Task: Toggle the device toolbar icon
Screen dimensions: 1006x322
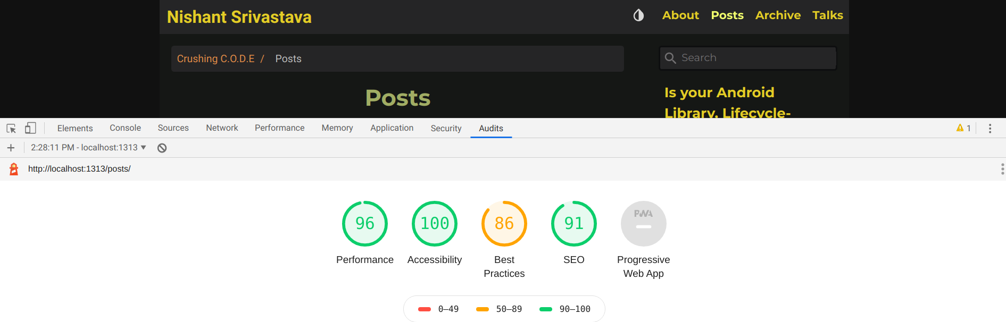Action: pos(30,128)
